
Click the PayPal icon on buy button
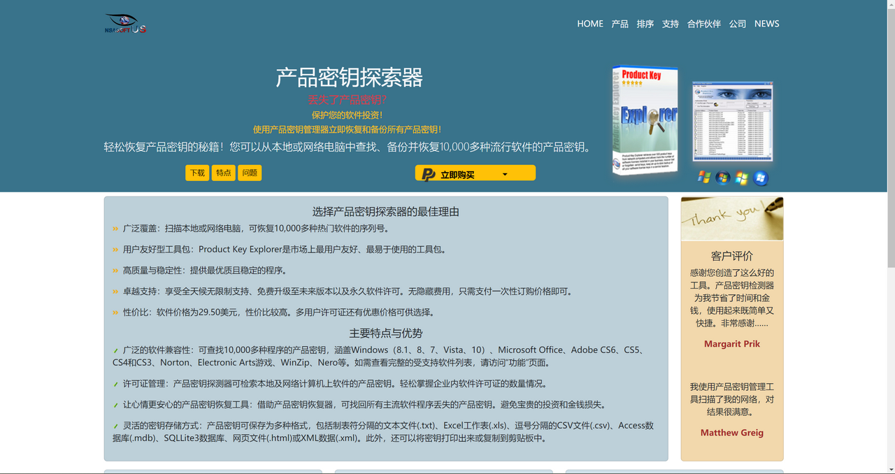429,174
